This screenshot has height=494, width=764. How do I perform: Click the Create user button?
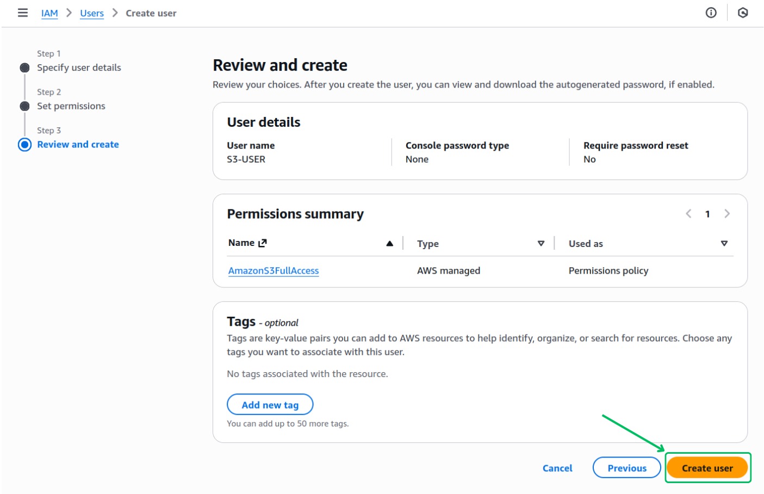click(707, 468)
